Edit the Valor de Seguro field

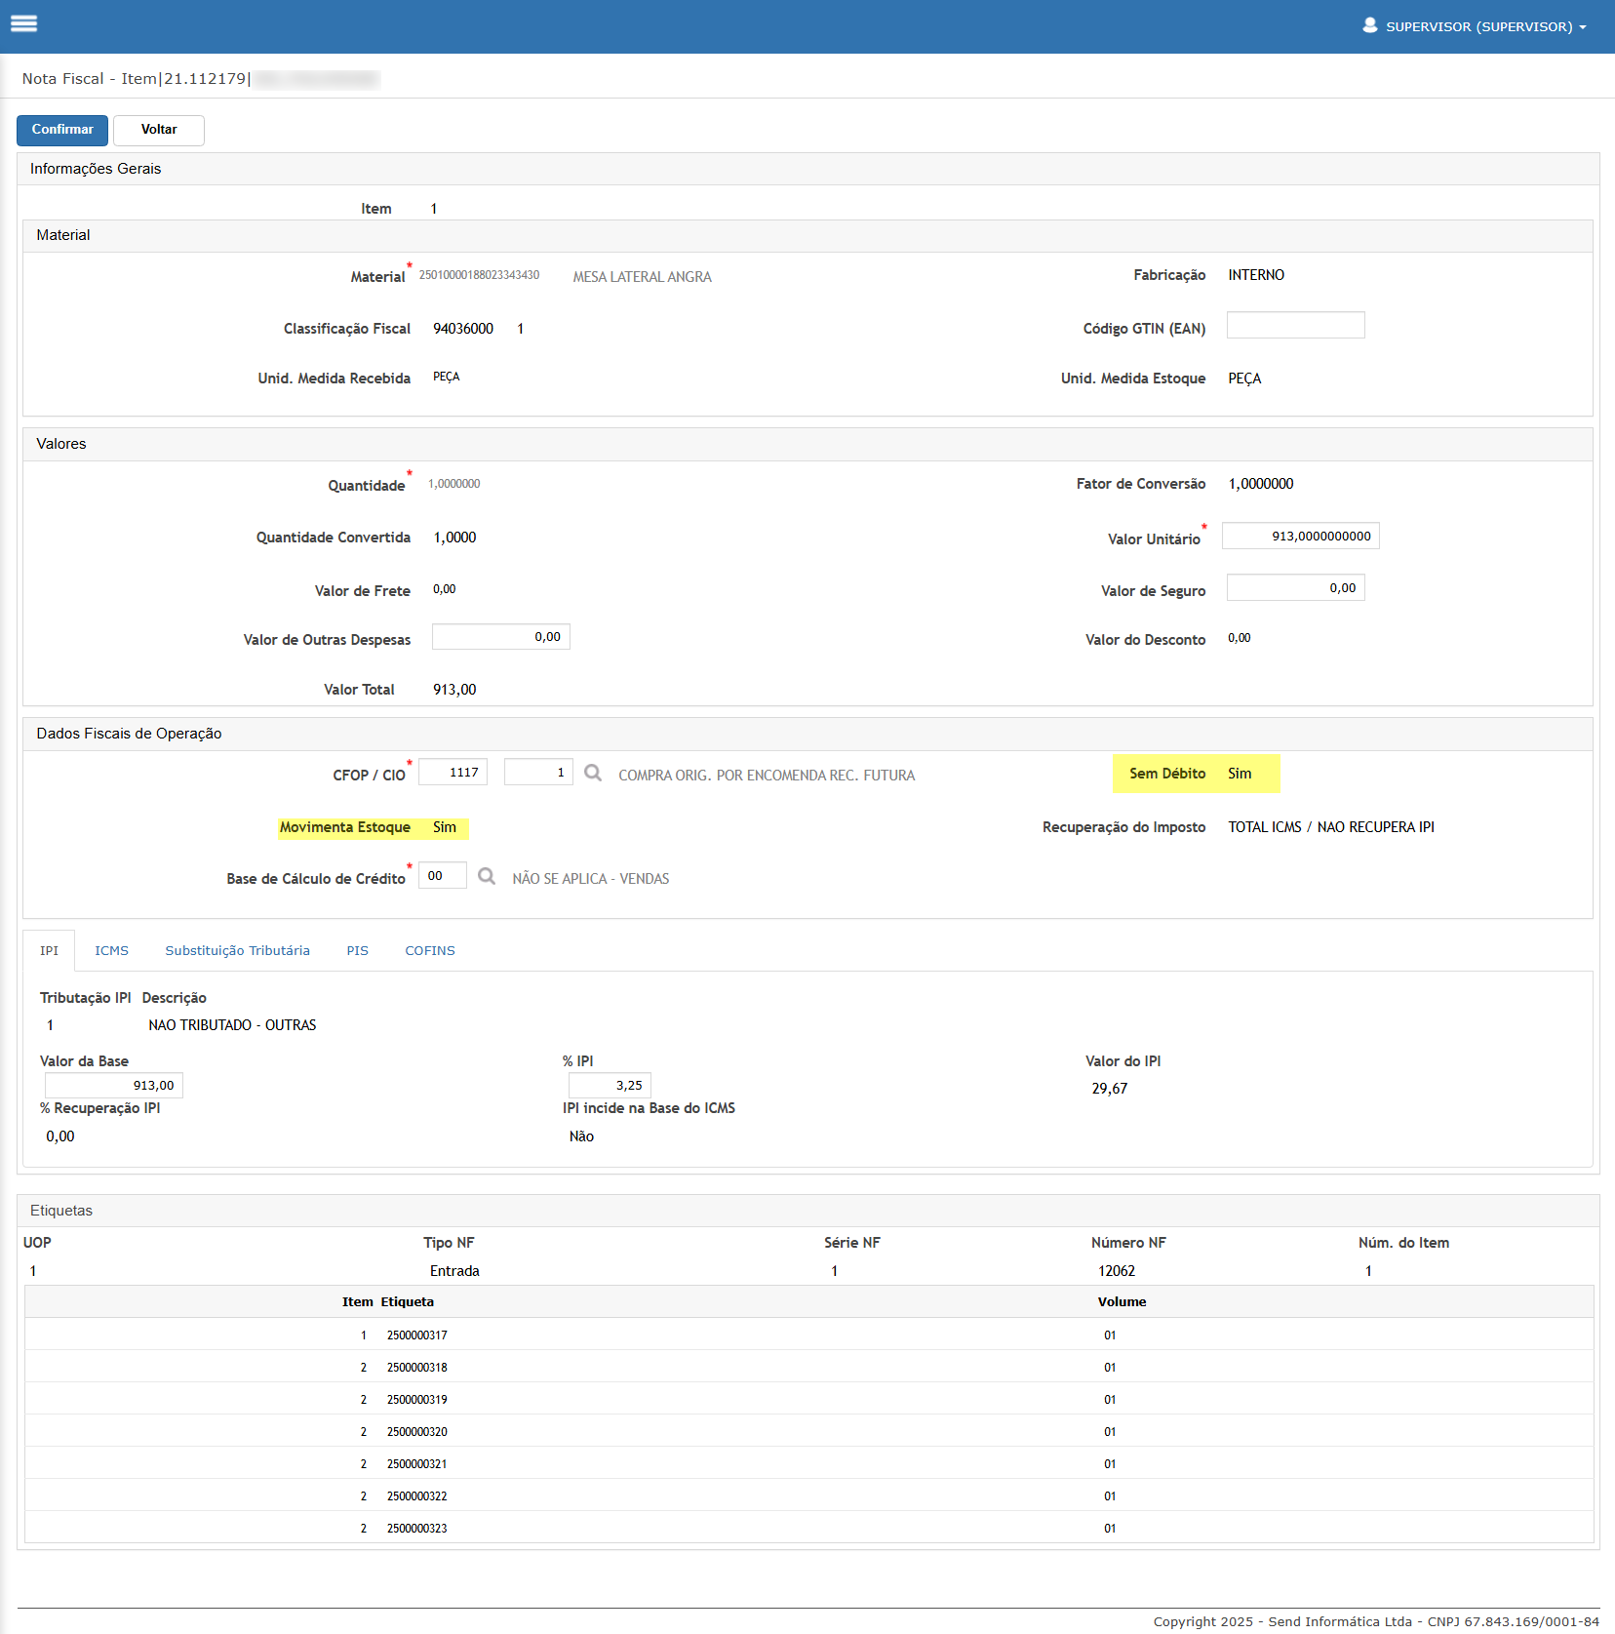click(x=1295, y=587)
